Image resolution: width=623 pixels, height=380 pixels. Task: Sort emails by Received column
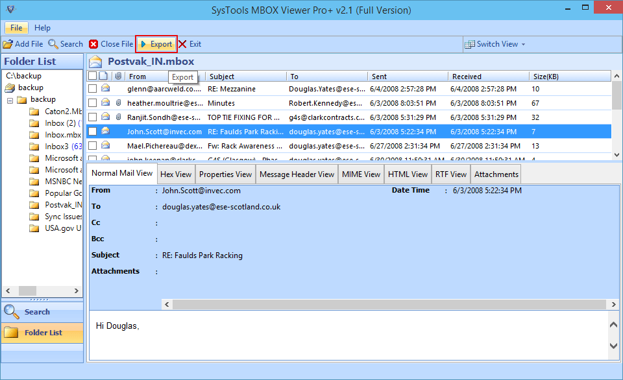point(489,77)
